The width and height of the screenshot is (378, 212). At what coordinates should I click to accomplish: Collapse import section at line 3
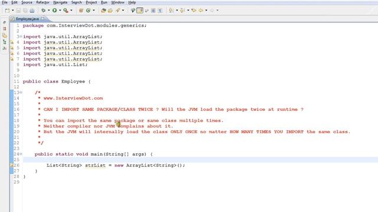[x=21, y=37]
